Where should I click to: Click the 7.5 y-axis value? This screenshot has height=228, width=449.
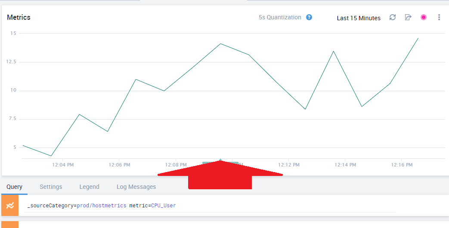point(12,119)
